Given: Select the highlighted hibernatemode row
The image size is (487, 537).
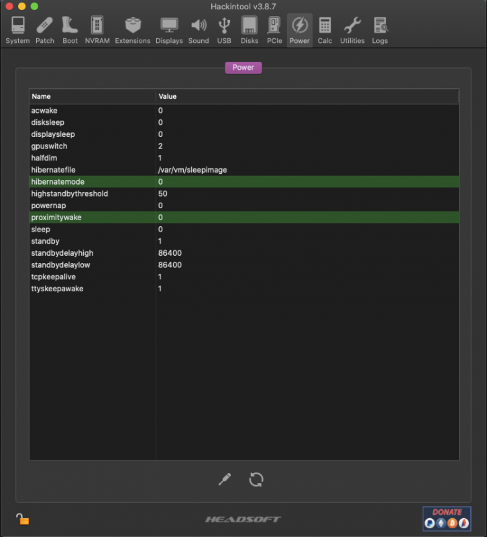Looking at the screenshot, I should [244, 182].
